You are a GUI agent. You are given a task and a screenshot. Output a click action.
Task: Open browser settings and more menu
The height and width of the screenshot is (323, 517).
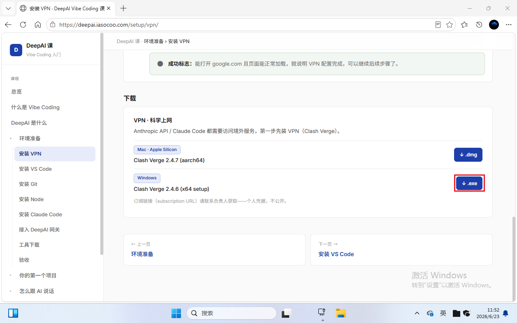(509, 25)
